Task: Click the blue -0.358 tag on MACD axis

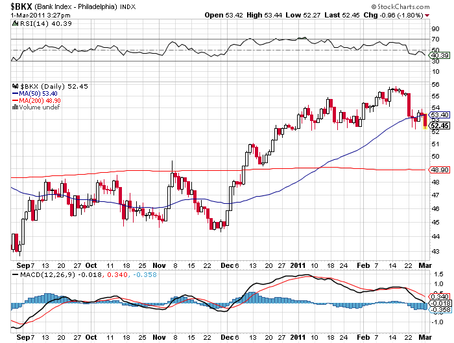Action: [x=440, y=310]
